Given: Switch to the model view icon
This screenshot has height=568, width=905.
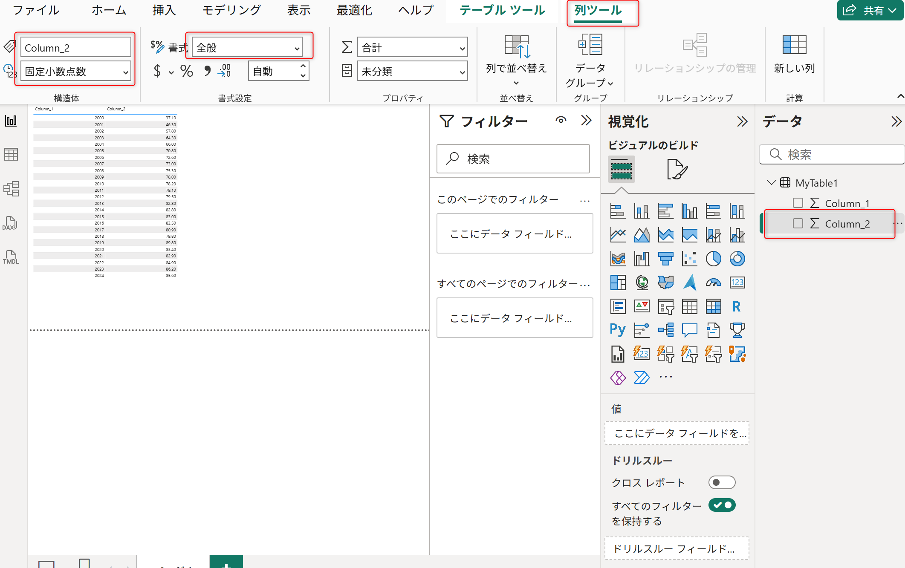Looking at the screenshot, I should pyautogui.click(x=11, y=188).
